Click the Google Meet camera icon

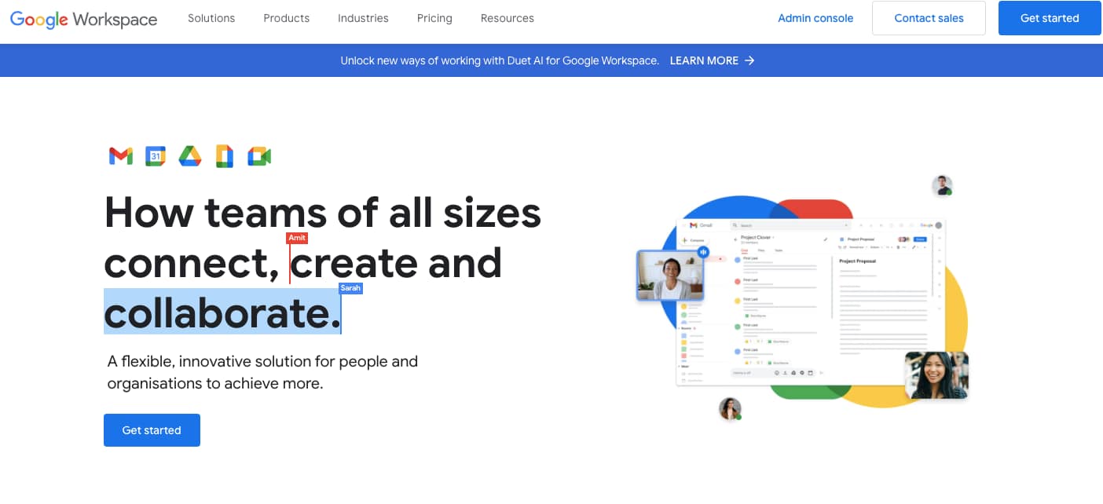(259, 156)
